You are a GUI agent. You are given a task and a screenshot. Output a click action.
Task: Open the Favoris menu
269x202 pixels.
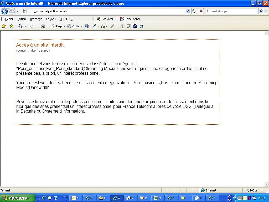pyautogui.click(x=51, y=19)
